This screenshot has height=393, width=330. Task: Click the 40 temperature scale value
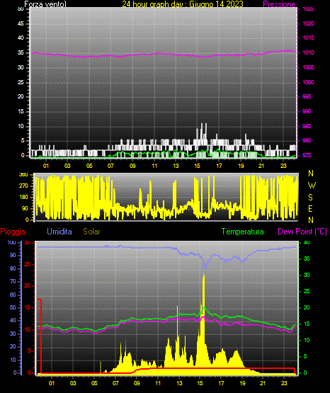[x=307, y=242]
